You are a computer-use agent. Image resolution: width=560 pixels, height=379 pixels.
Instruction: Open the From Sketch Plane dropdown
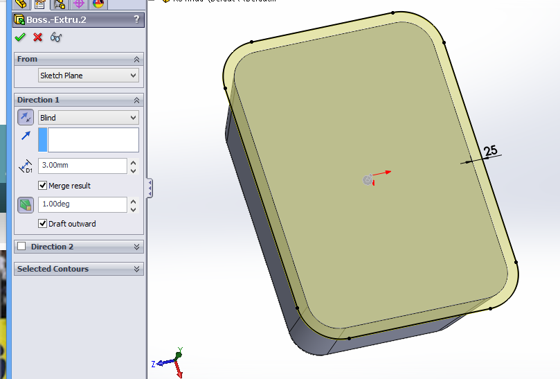(89, 76)
